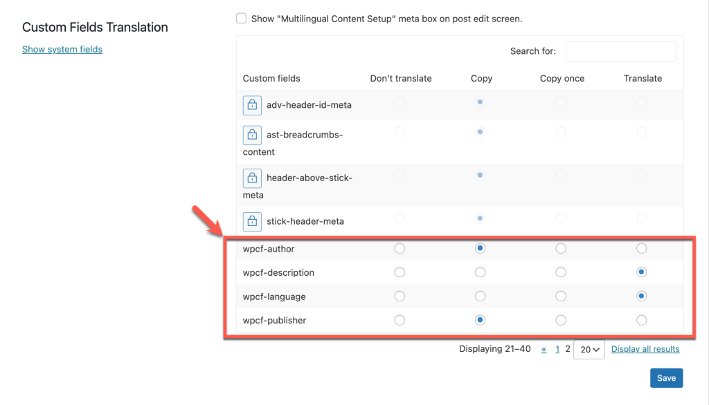709x405 pixels.
Task: Select Translate option for wpcf-publisher
Action: 642,320
